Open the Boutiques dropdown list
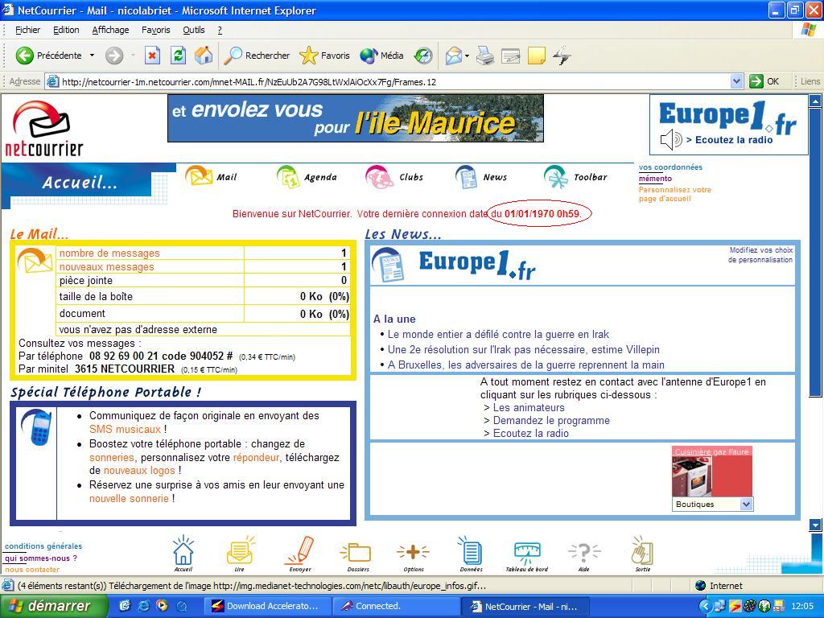824x618 pixels. (x=713, y=504)
